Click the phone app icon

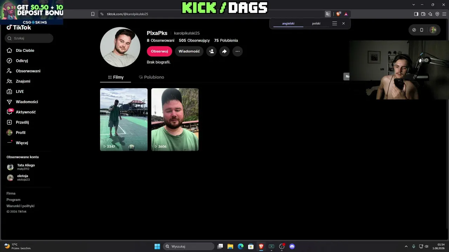(422, 30)
